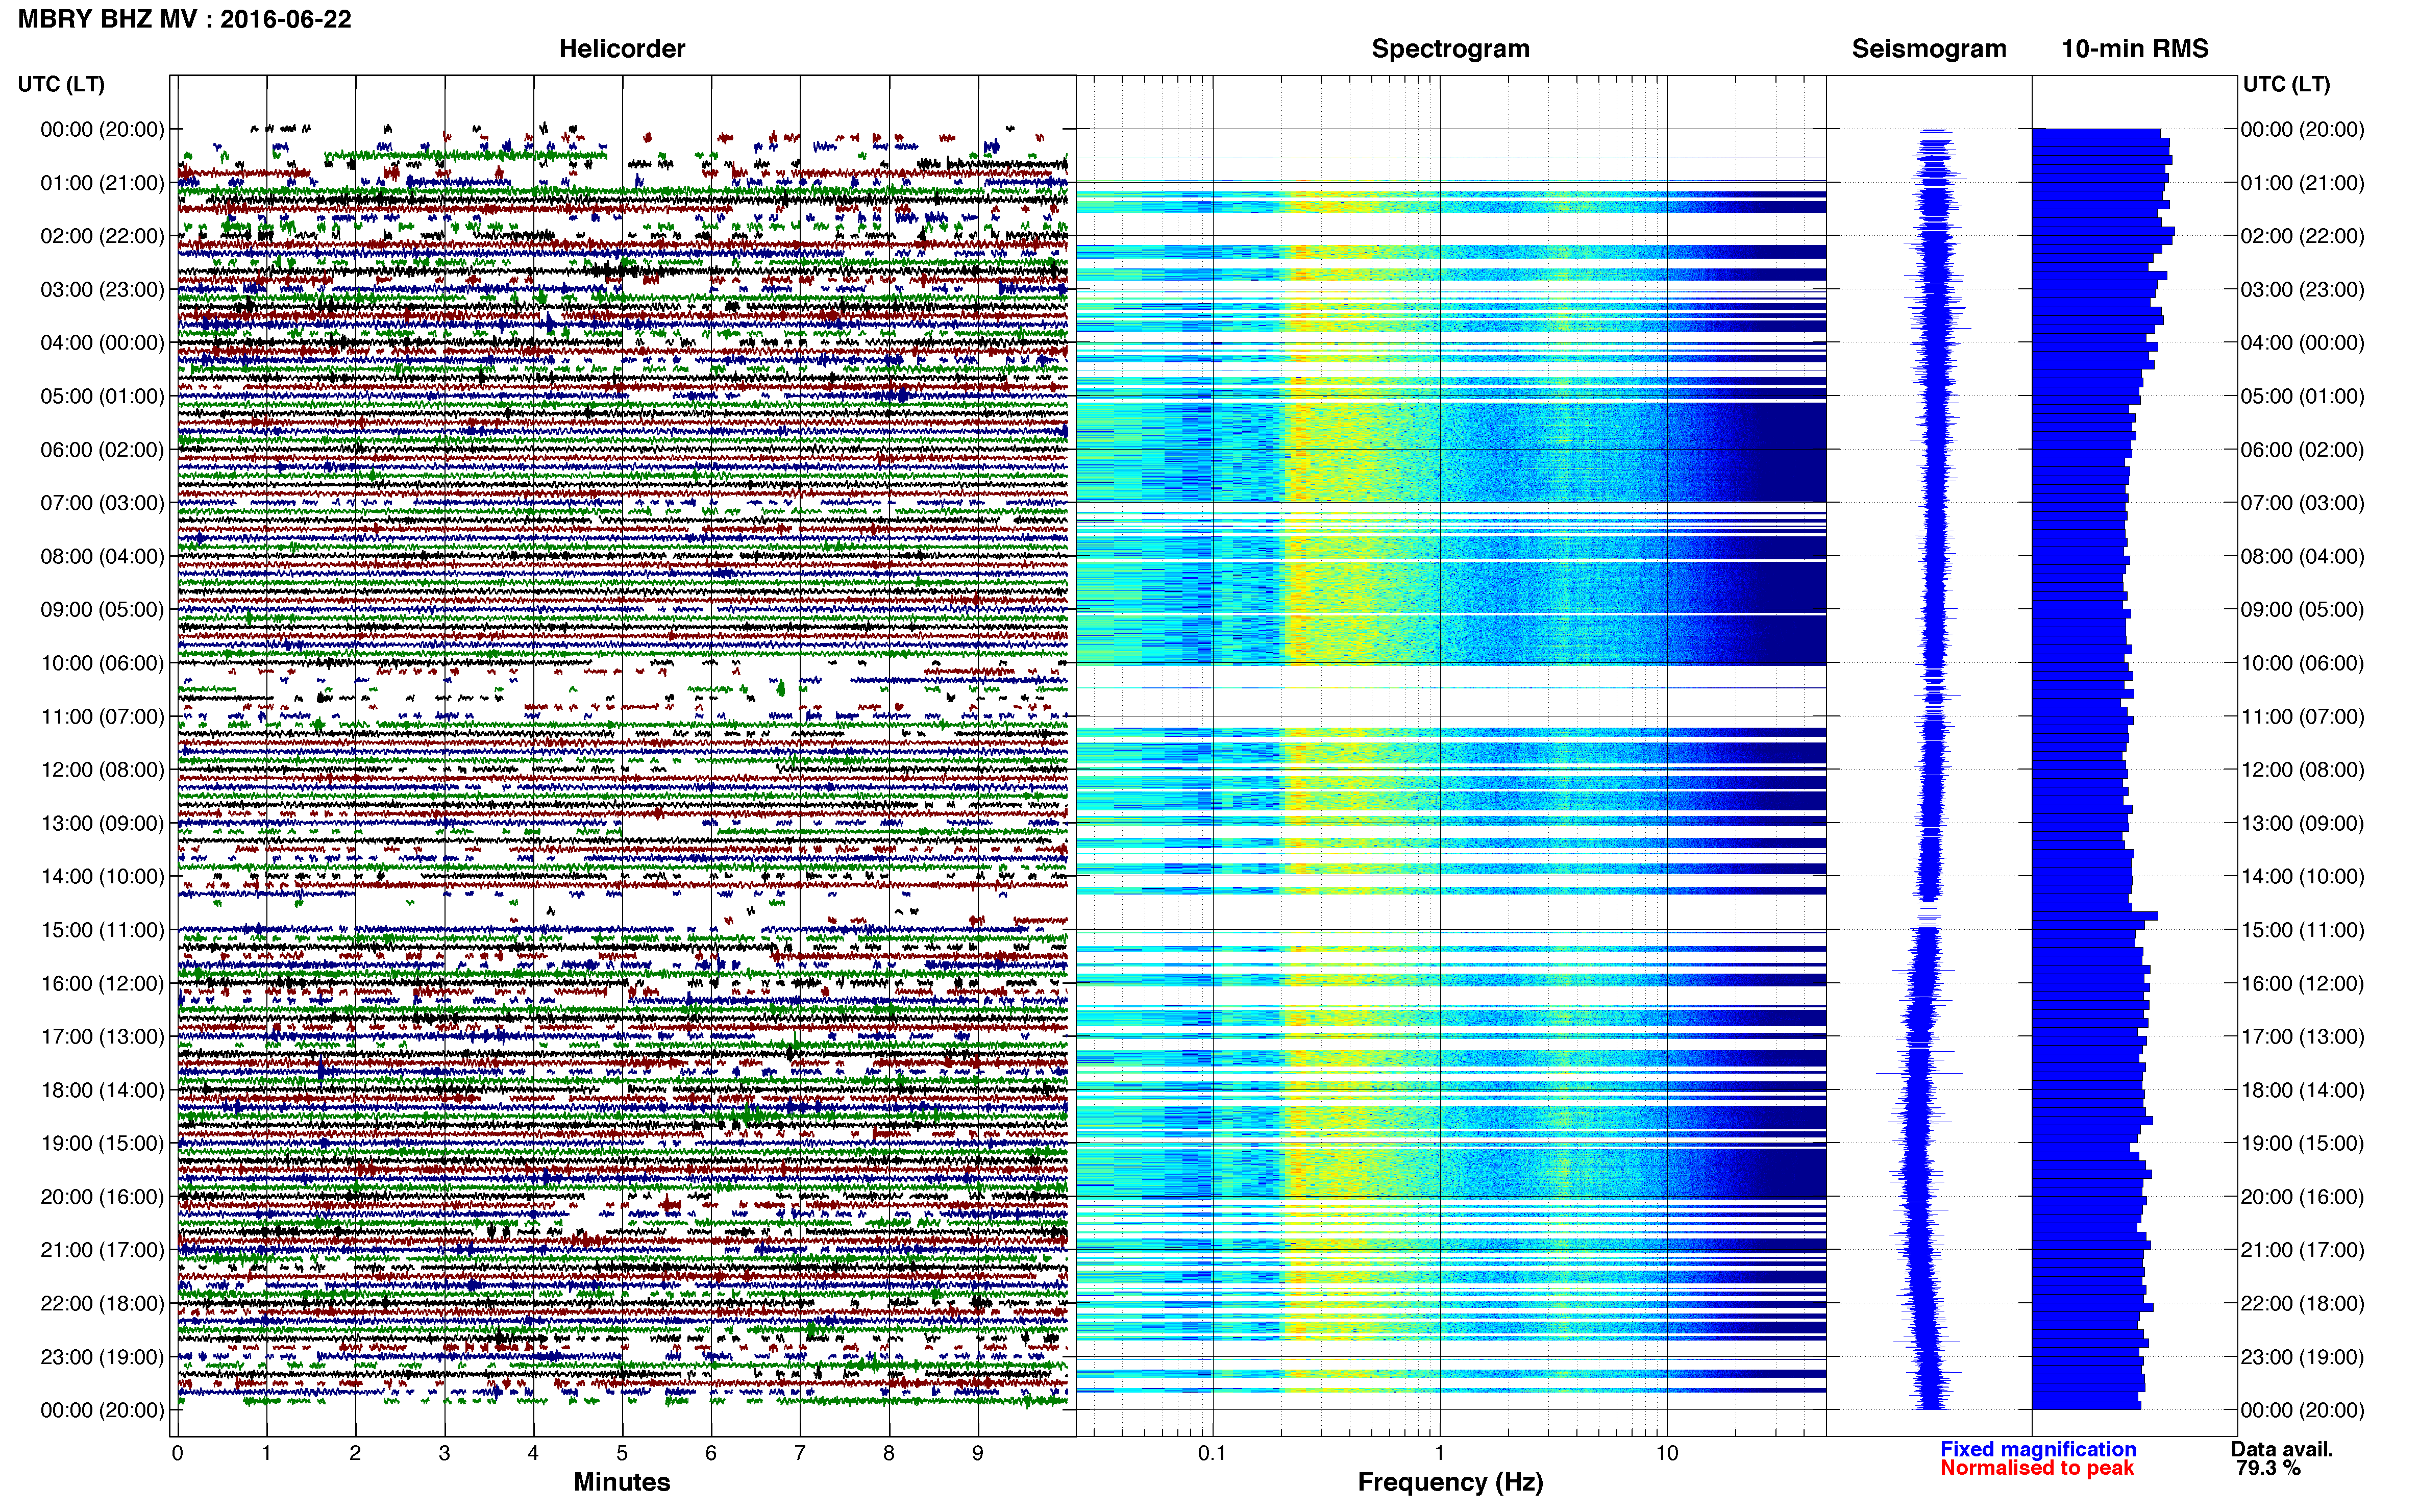Click the '9' tick on the Minutes axis

(978, 1453)
